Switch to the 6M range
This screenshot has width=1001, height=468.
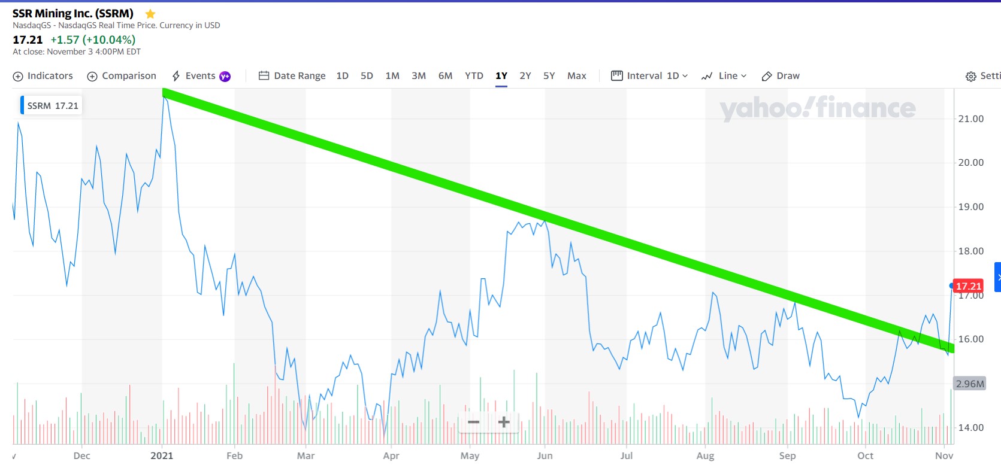pyautogui.click(x=445, y=76)
